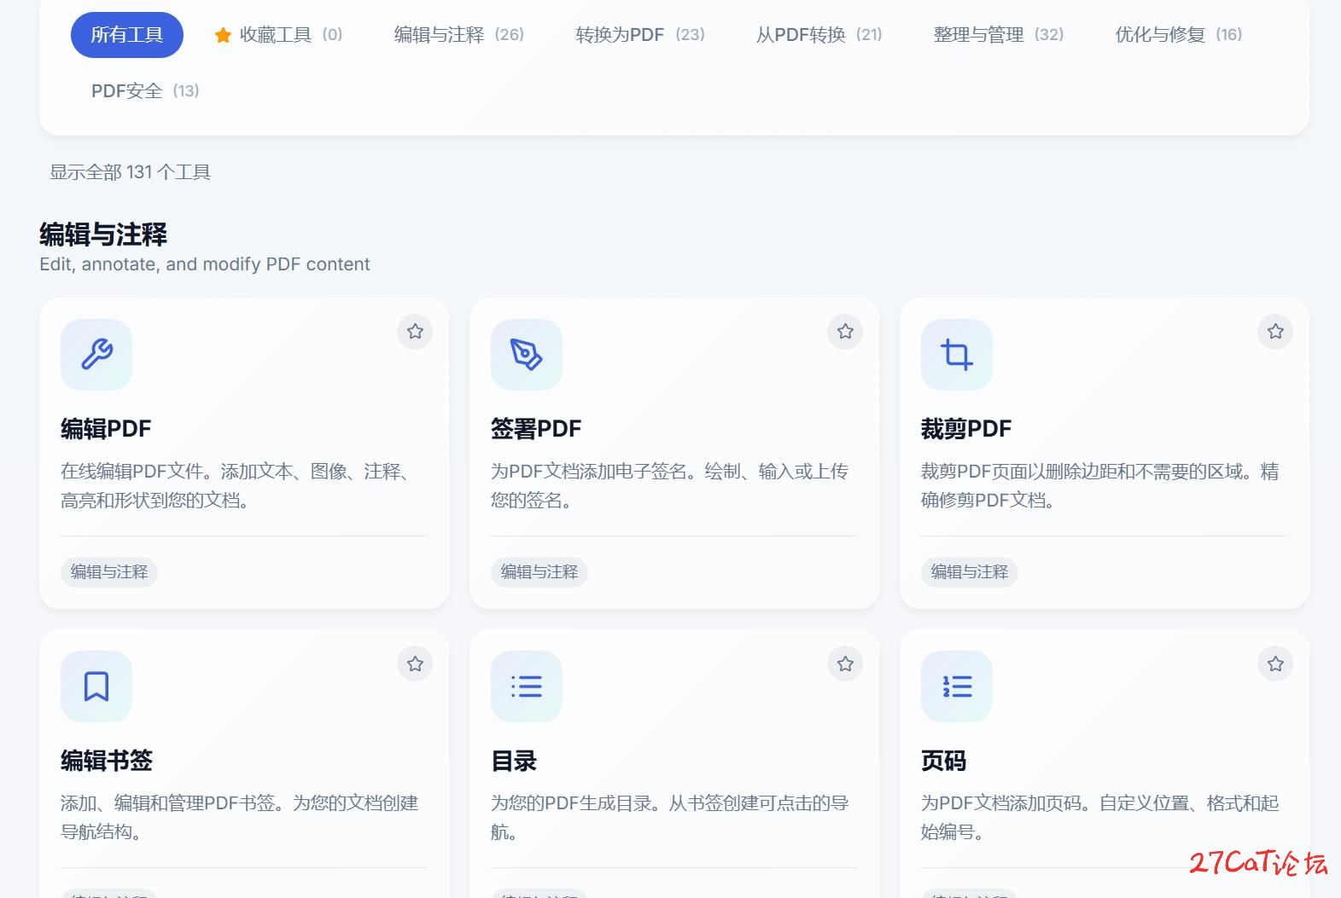Viewport: 1341px width, 898px height.
Task: Click the 编辑与注释 section heading
Action: pos(103,235)
